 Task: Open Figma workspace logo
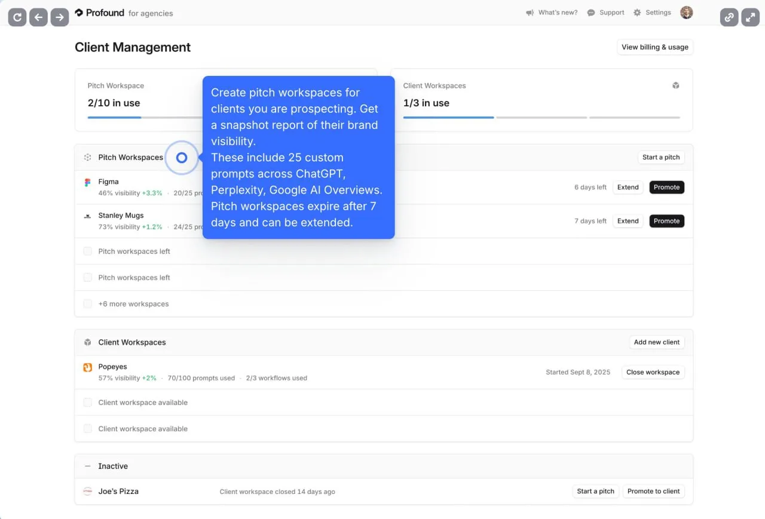point(88,182)
